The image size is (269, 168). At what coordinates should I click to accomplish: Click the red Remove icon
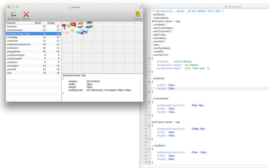pos(26,14)
